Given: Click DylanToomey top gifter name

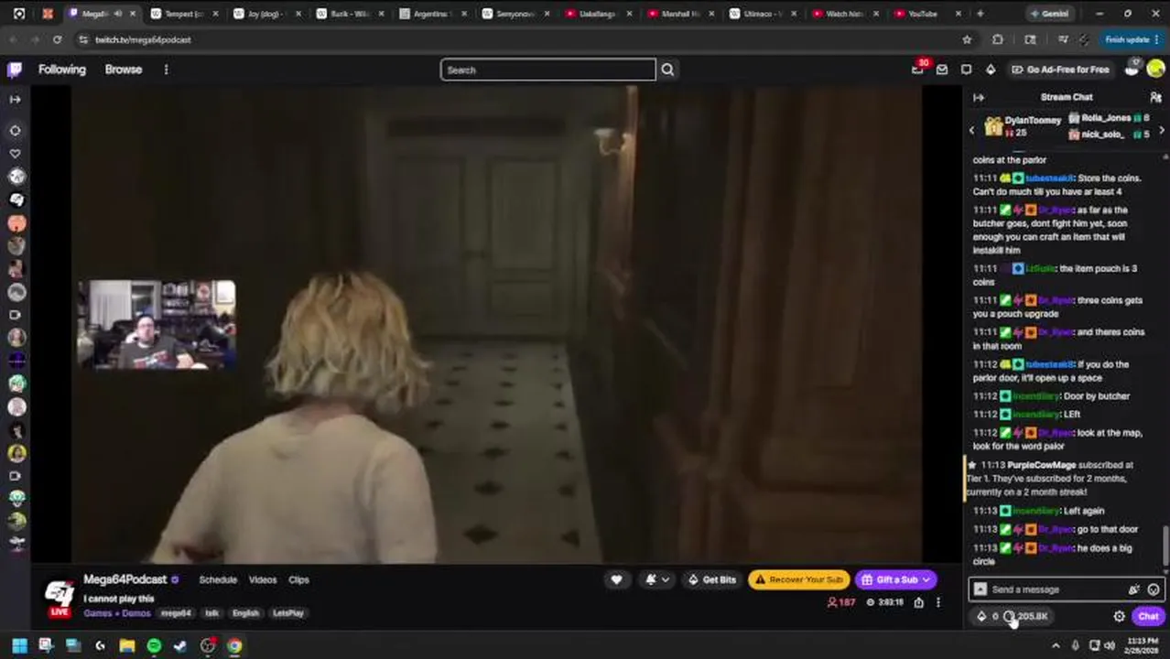Looking at the screenshot, I should (x=1033, y=121).
